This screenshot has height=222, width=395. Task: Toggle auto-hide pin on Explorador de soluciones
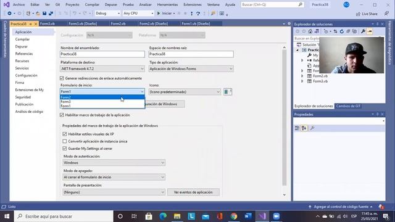[x=377, y=24]
